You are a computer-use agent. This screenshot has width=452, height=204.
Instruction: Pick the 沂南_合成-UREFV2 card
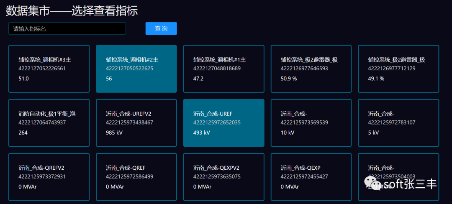tap(136, 123)
